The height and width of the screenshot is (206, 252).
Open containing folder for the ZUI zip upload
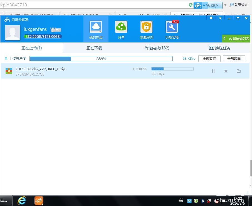[238, 71]
